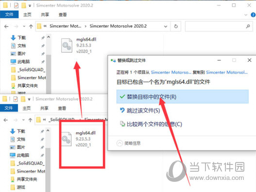Screen dimensions: 256x192
Task: Click the quick access properties icon in the top title bar
Action: [16, 5]
